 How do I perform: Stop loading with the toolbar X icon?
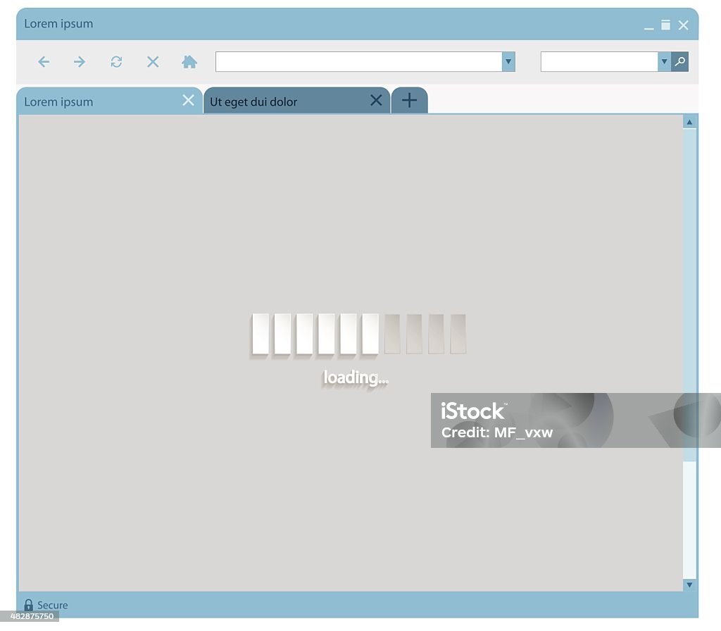(153, 62)
